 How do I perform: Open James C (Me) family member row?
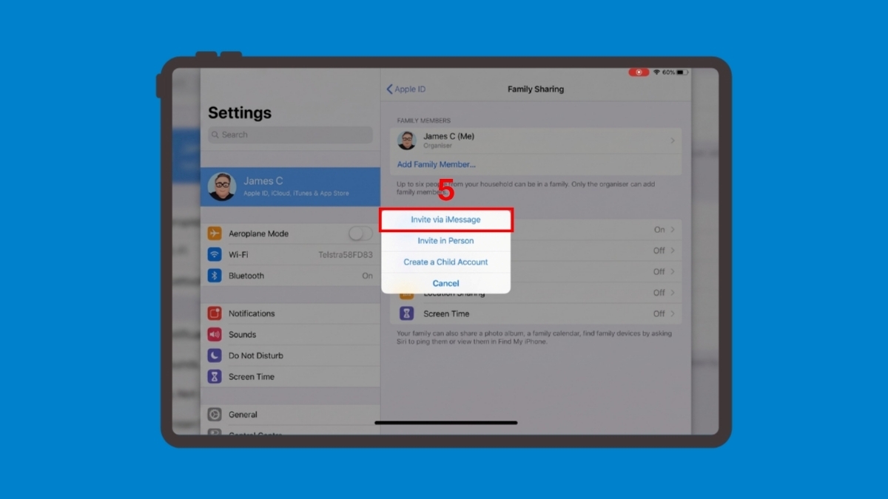536,140
